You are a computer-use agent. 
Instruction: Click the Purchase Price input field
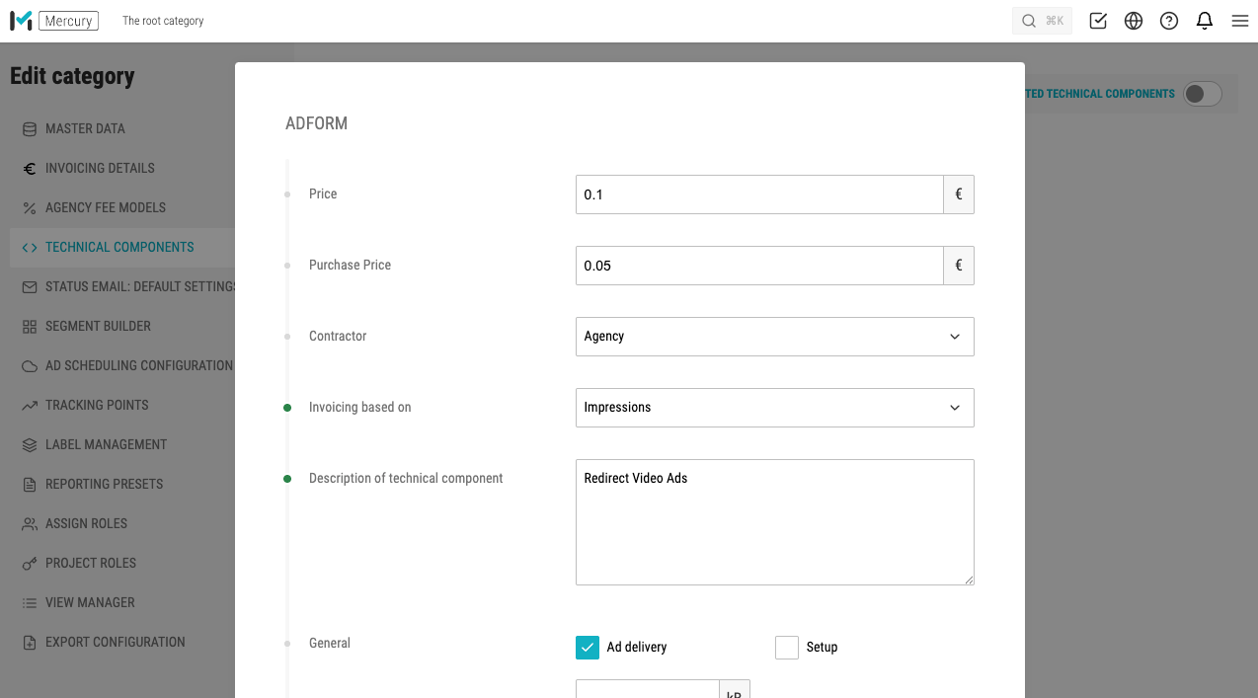759,266
